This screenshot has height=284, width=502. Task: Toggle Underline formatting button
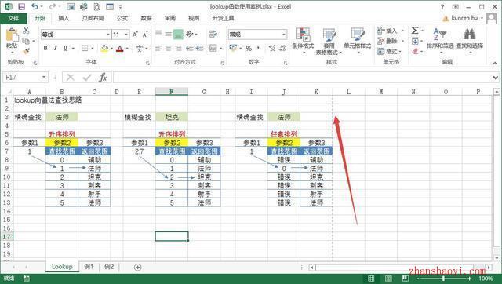66,49
